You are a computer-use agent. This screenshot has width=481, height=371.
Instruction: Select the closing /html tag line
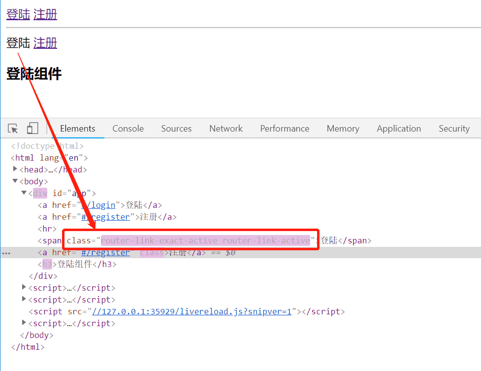28,347
